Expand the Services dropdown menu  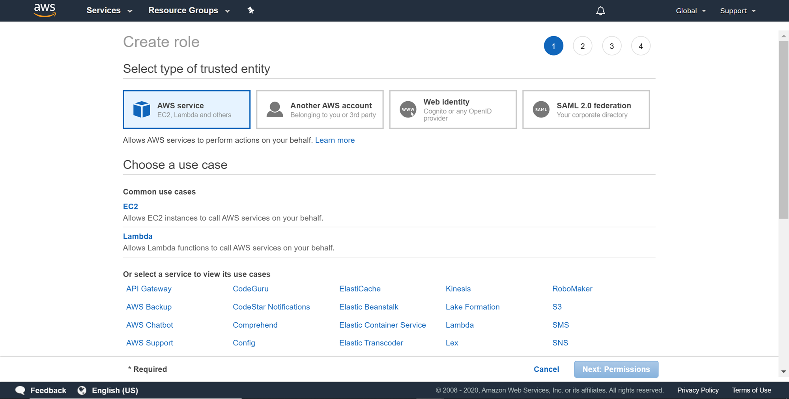point(109,11)
